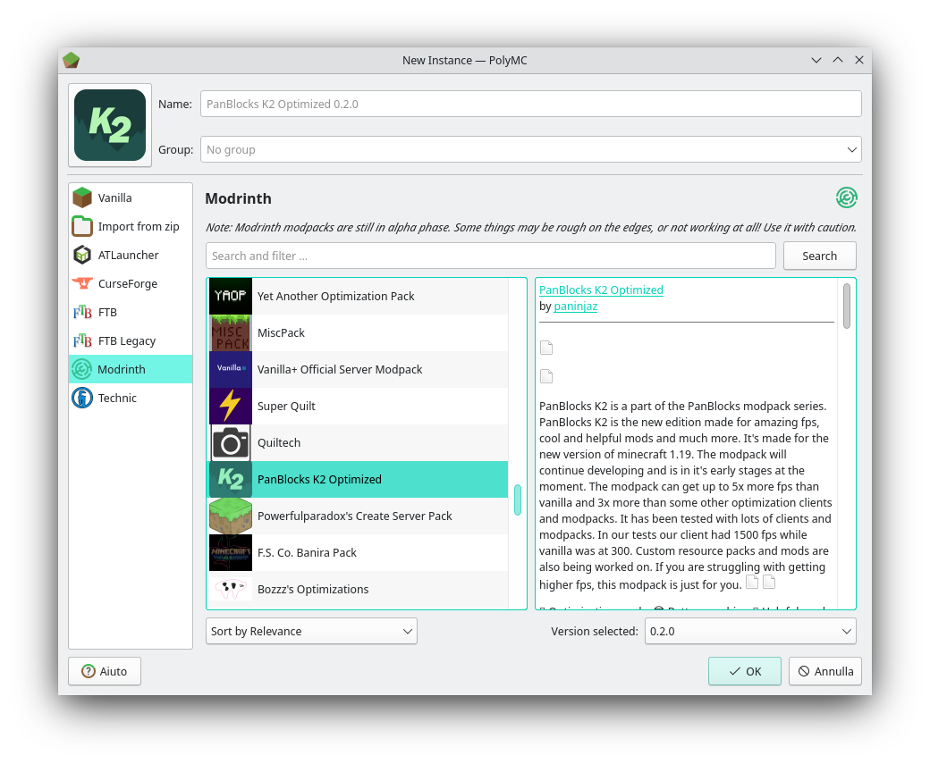
Task: Open the Group dropdown
Action: 531,149
